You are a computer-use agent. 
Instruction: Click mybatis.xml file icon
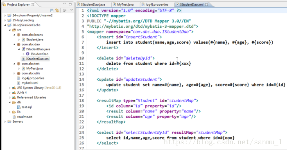18,83
